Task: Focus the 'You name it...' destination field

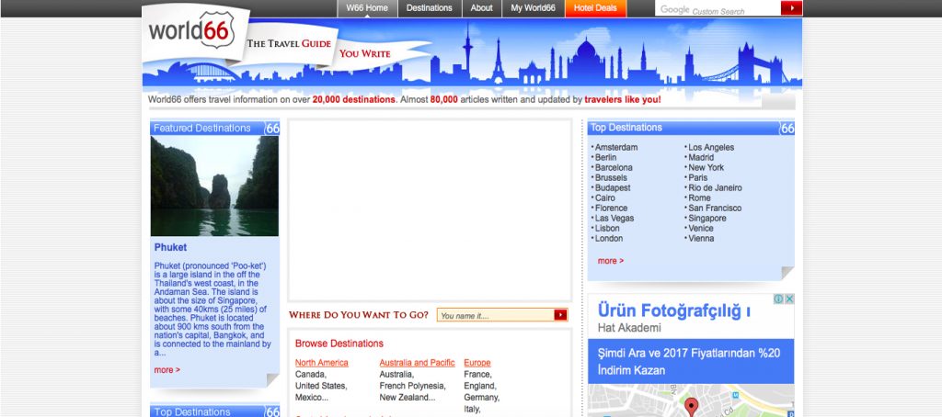Action: [x=495, y=315]
